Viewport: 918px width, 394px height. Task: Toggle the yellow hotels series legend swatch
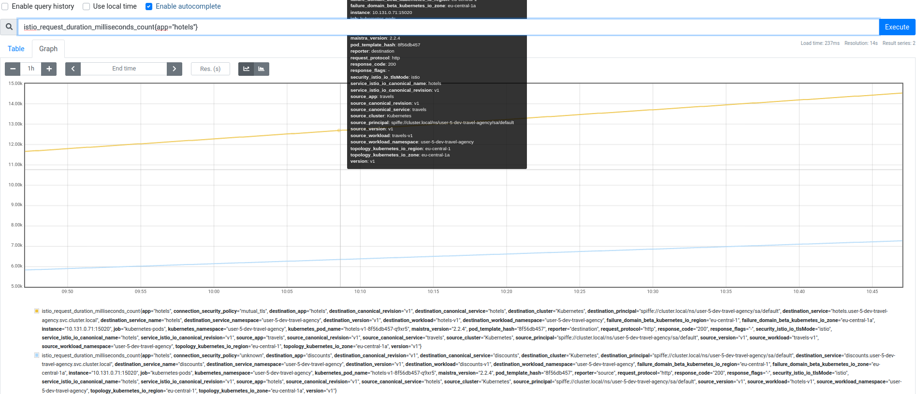click(37, 311)
